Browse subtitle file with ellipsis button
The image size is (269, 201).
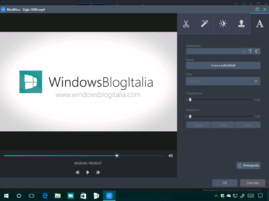[x=244, y=51]
